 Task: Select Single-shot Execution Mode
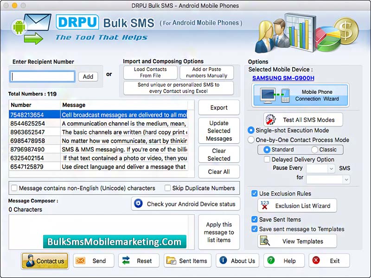(251, 130)
